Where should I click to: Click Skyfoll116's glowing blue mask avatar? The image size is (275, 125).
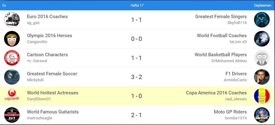tap(262, 20)
